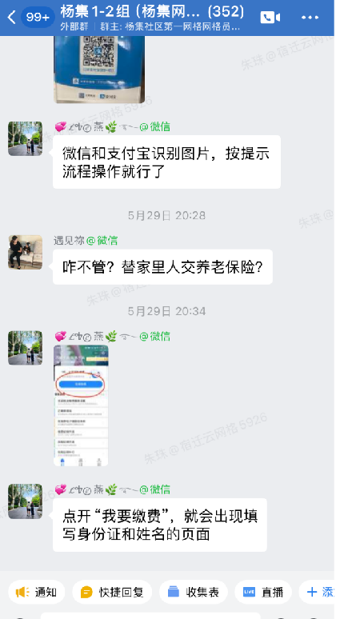Tap the 群主 group owner subtitle

coord(170,27)
